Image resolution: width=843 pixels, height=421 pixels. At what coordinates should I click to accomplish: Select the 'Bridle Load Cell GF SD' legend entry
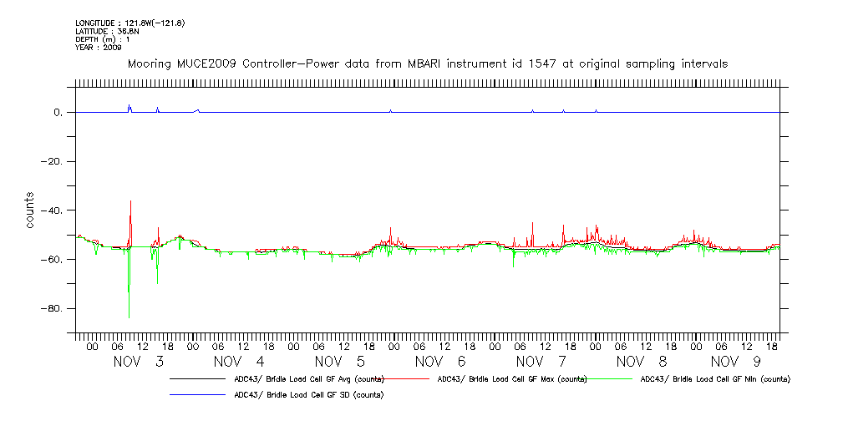click(308, 394)
